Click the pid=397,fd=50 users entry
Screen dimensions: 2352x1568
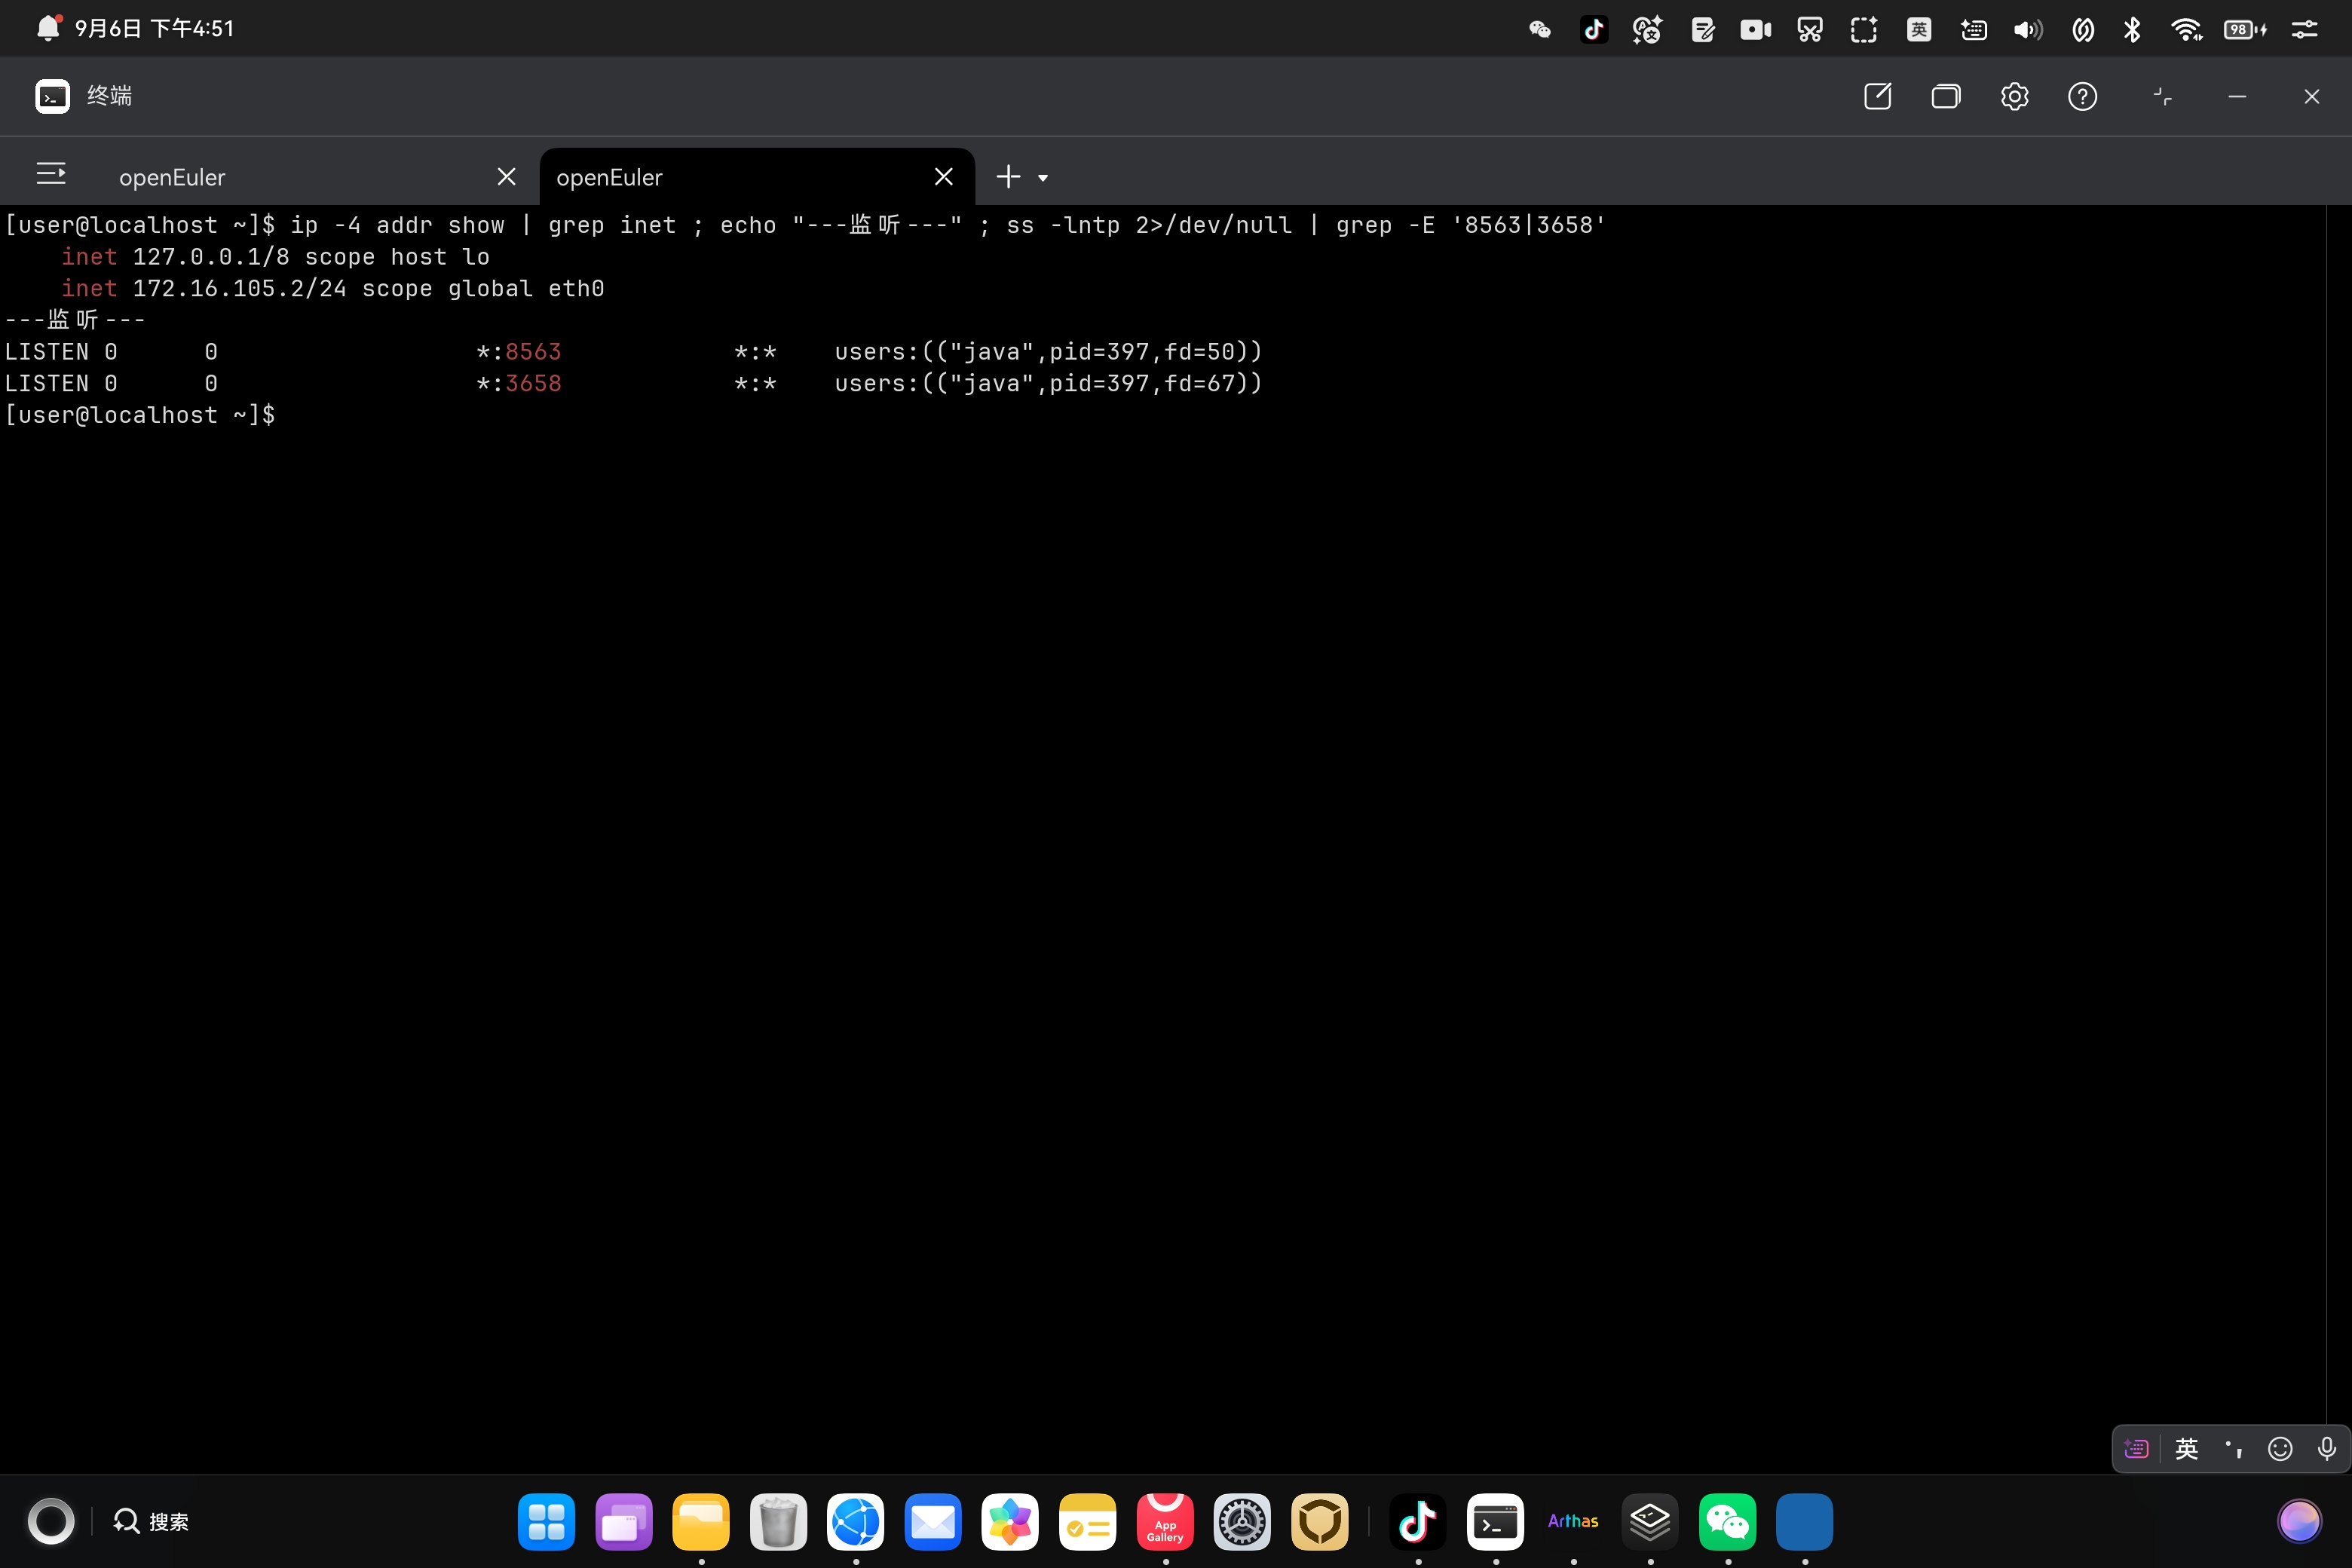click(x=1049, y=352)
